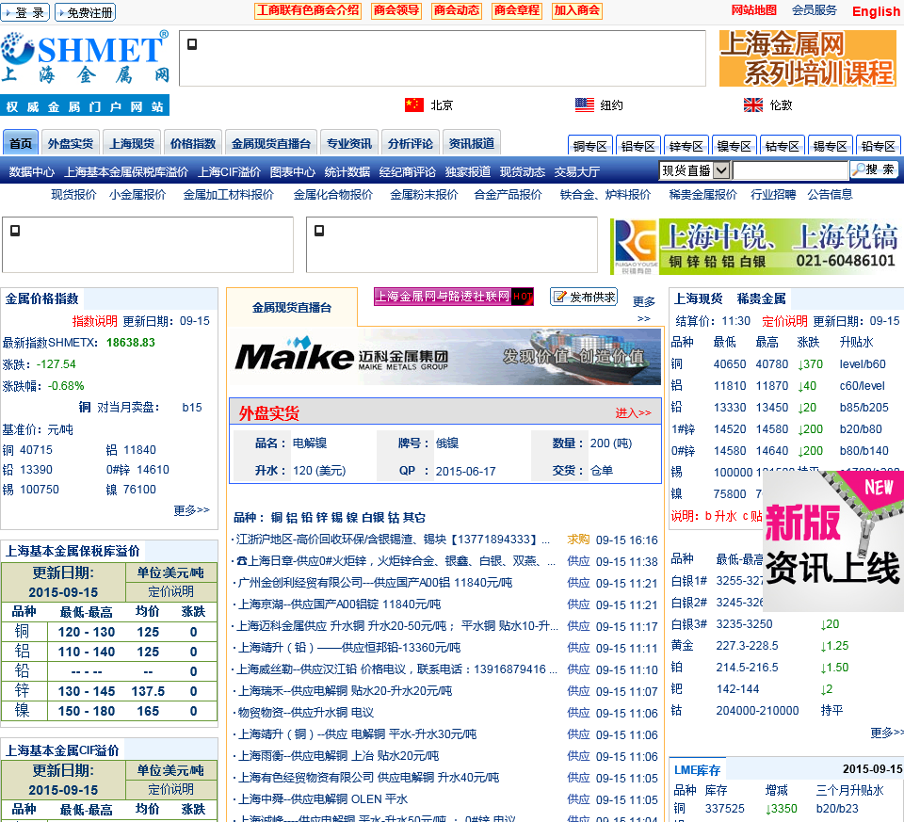Click the 搜索 search button
The height and width of the screenshot is (822, 904).
click(874, 170)
